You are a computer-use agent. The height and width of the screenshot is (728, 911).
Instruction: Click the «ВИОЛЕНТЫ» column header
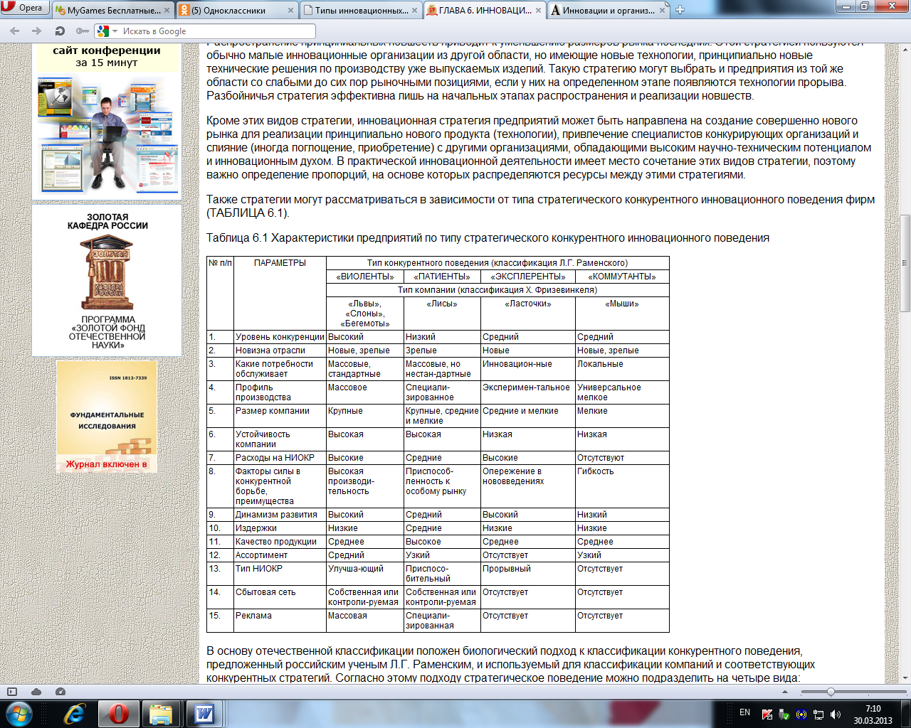click(x=364, y=277)
